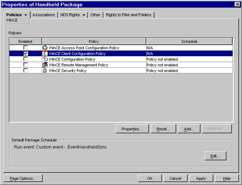
Task: Click the Add... button
Action: [189, 129]
